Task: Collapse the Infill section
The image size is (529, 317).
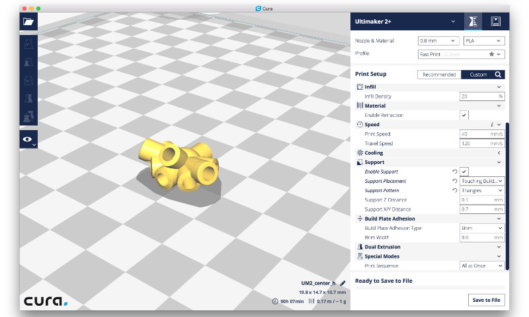Action: (x=499, y=87)
